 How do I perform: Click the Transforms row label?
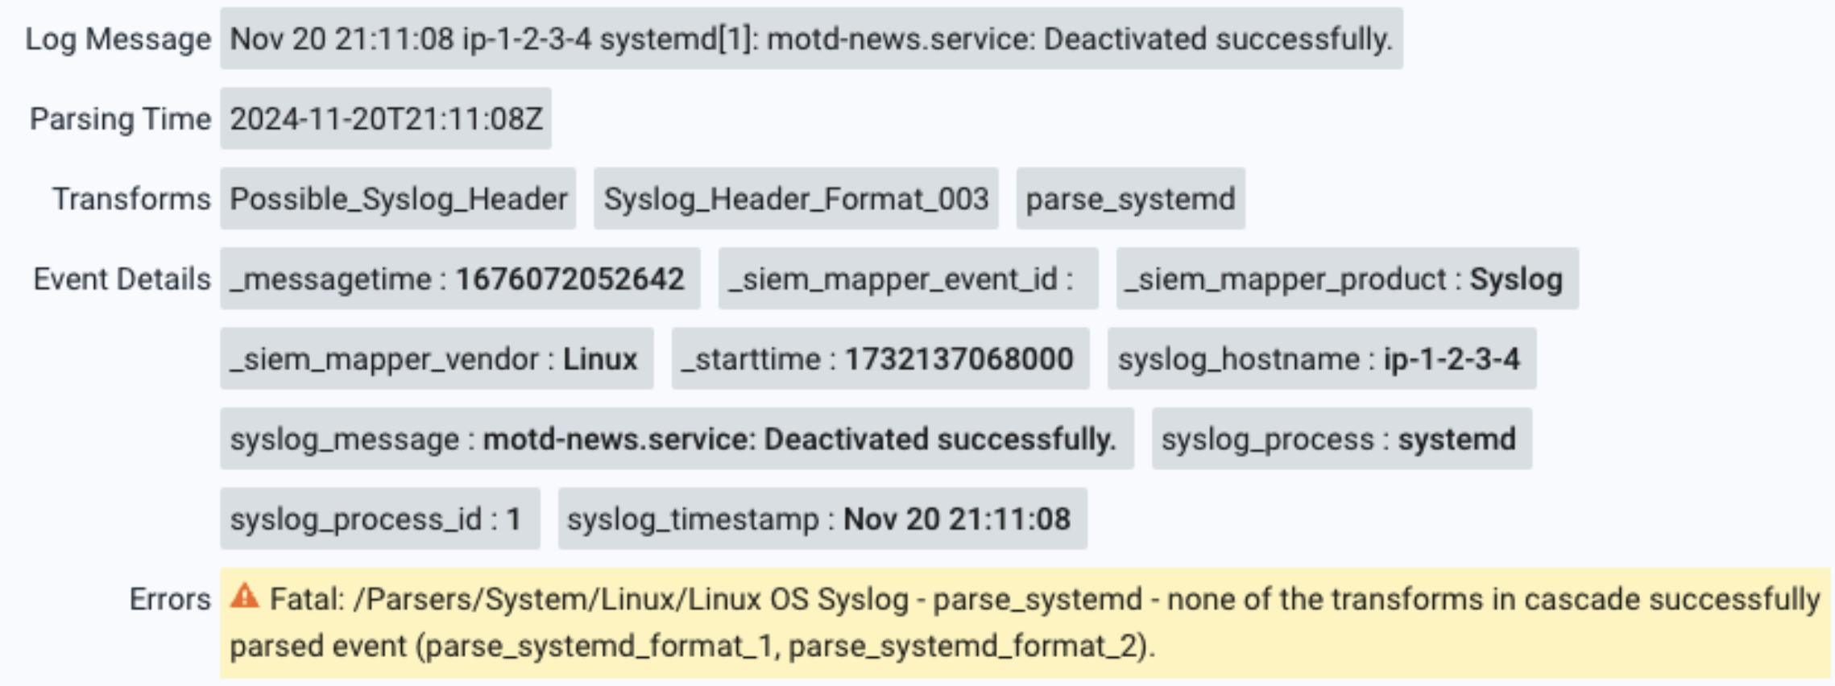130,199
